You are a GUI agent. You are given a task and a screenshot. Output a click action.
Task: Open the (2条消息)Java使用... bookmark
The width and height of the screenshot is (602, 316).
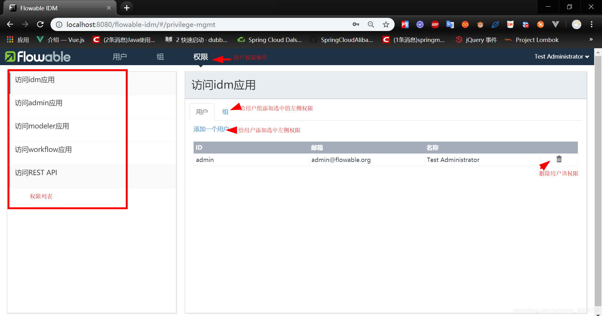click(x=124, y=40)
